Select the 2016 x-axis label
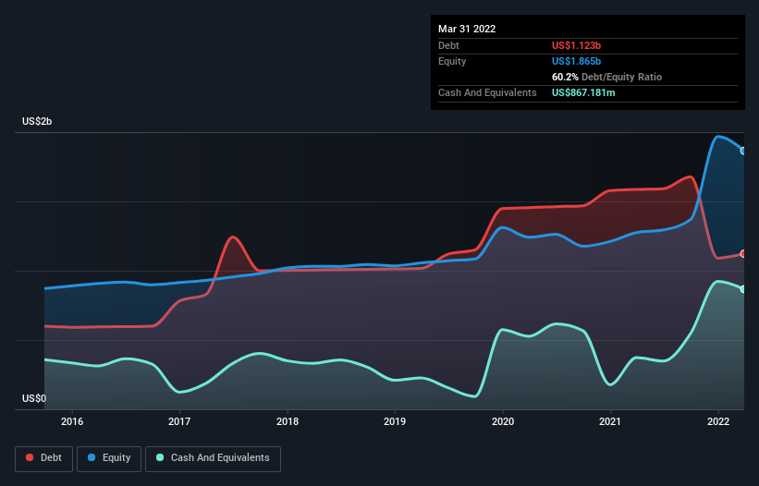Screen dimensions: 759x486 pos(72,421)
